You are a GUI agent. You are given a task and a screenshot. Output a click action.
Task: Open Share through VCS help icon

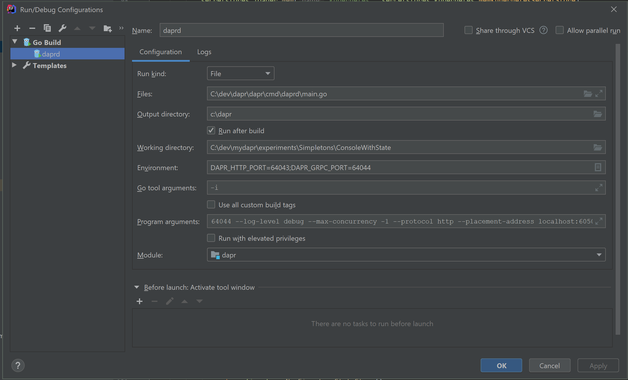point(544,30)
